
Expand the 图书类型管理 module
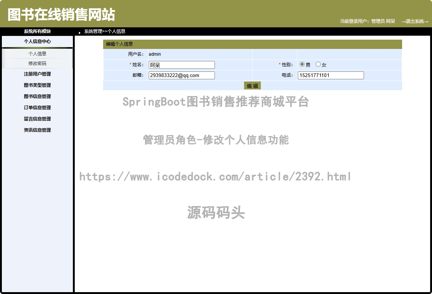37,85
